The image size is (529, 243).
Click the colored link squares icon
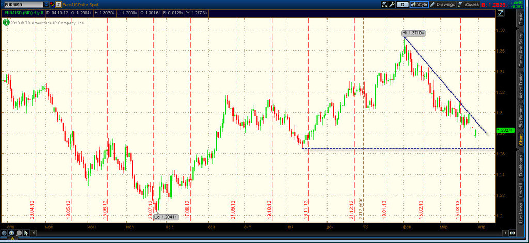click(52, 4)
